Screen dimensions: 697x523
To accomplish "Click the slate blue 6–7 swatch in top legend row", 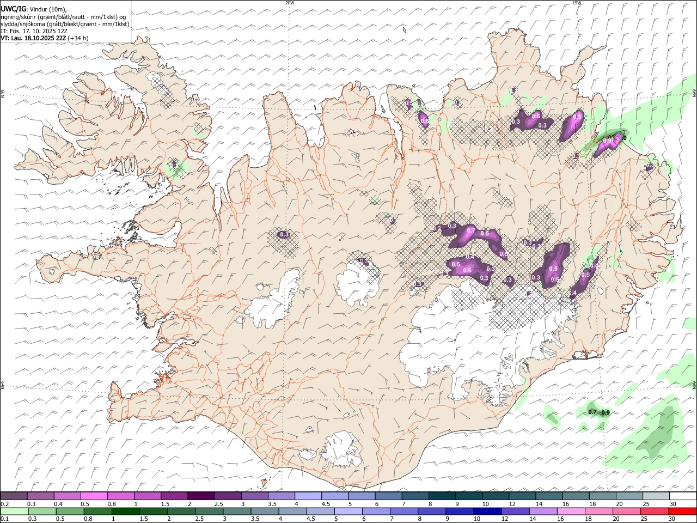I will pyautogui.click(x=388, y=496).
